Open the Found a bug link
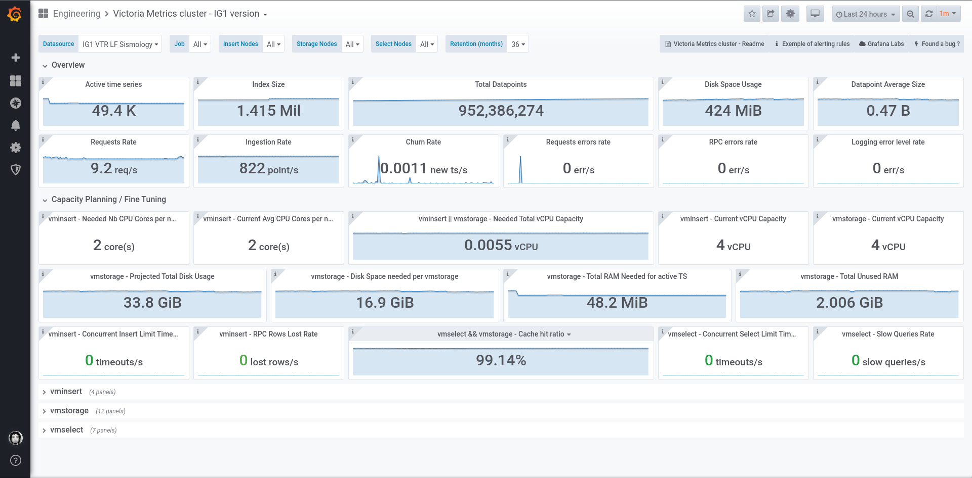Screen dimensions: 972x478 [x=937, y=44]
